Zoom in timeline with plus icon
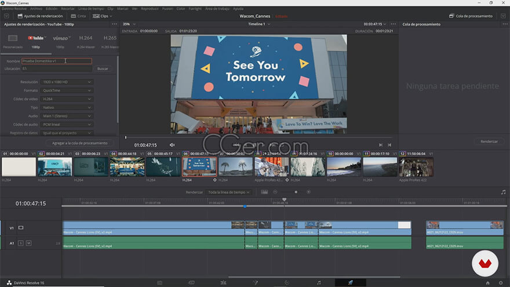Screen dimensions: 510x287 [309, 192]
